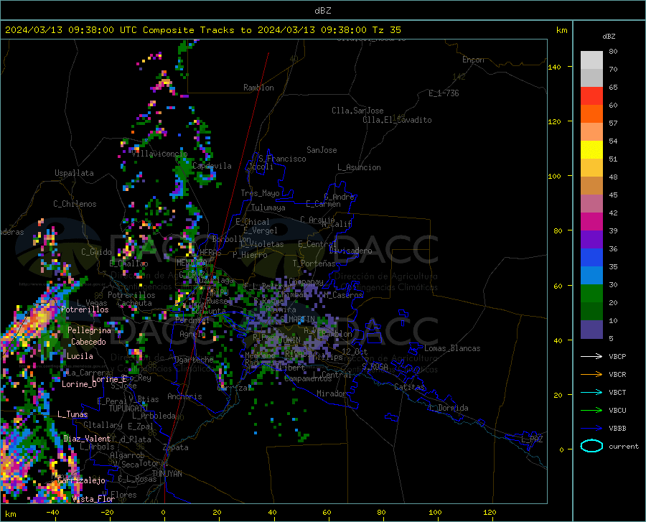Select the dark purple 10 dBZ swatch
This screenshot has height=522, width=646.
pyautogui.click(x=591, y=330)
